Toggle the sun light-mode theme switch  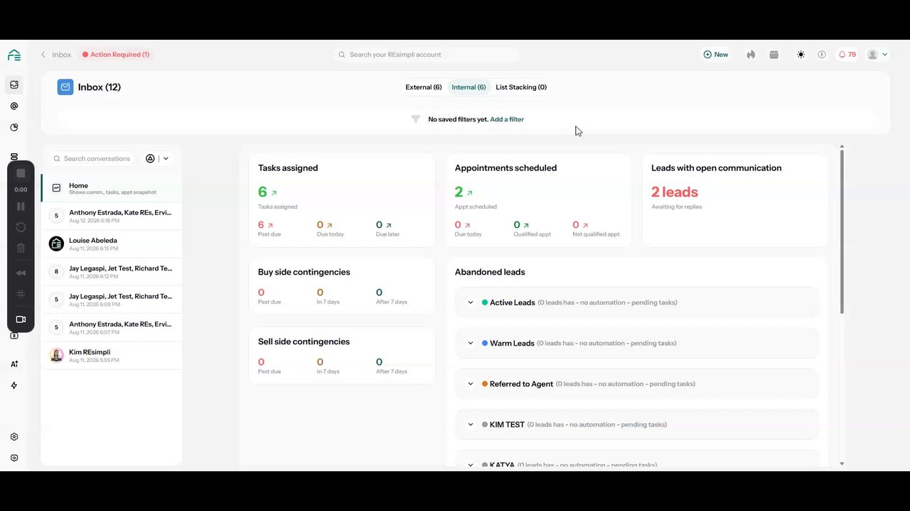[801, 55]
